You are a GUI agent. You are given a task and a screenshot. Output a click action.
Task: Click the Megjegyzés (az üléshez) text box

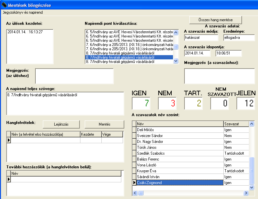(x=74, y=76)
